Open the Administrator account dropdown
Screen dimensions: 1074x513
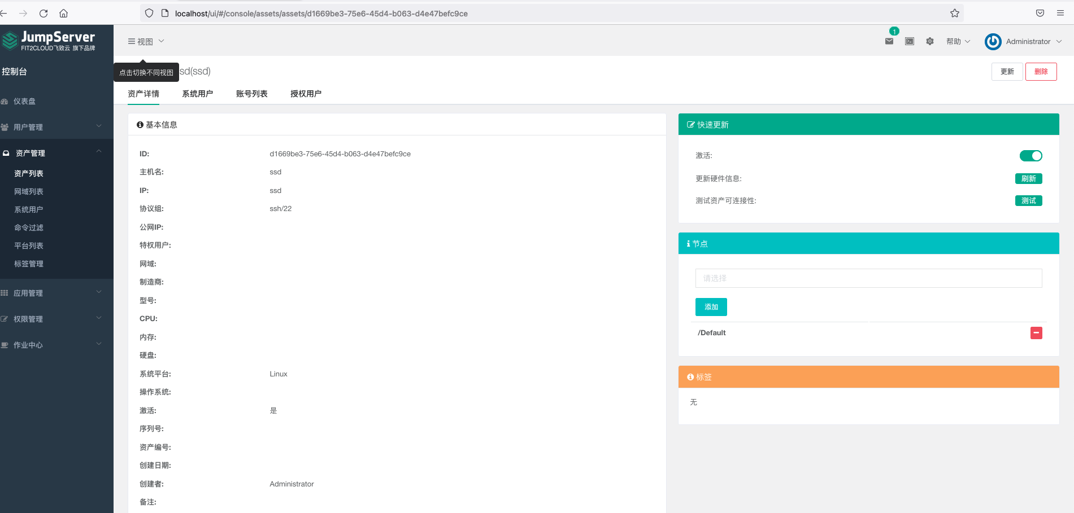1034,41
